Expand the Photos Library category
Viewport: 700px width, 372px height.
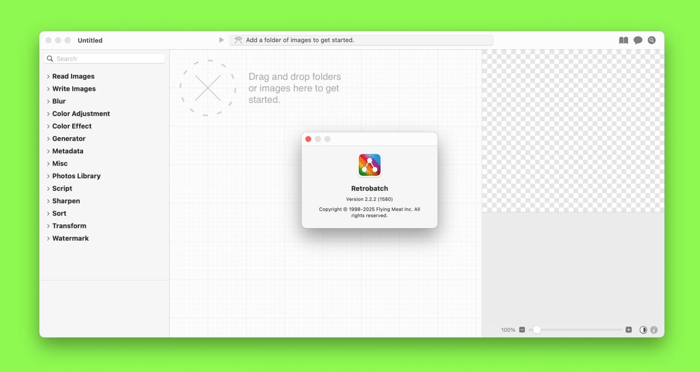tap(48, 176)
